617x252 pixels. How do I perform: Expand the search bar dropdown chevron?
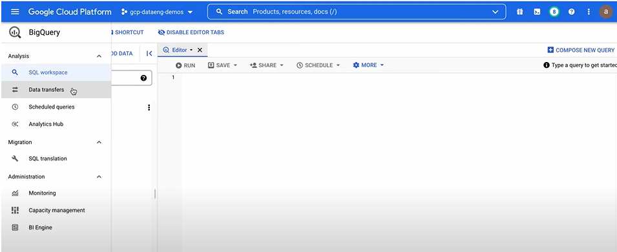click(x=496, y=12)
